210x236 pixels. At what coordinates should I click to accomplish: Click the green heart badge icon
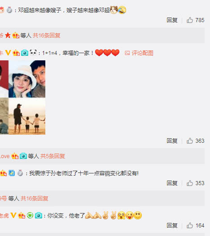coord(30,215)
